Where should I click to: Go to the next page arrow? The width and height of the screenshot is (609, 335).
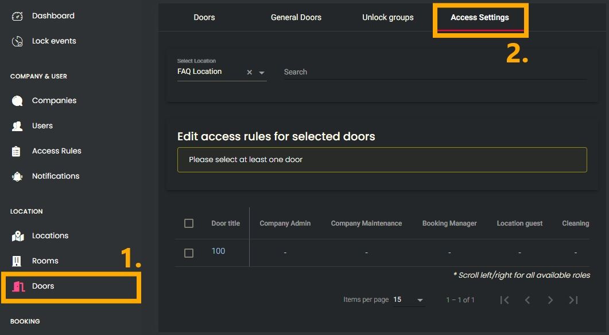pos(550,300)
